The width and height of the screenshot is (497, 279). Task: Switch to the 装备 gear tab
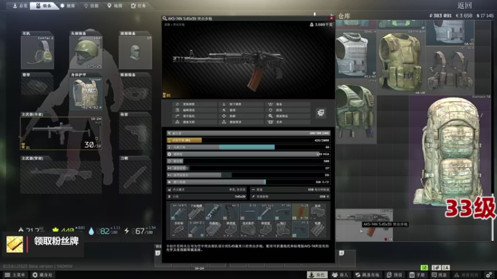click(x=43, y=6)
